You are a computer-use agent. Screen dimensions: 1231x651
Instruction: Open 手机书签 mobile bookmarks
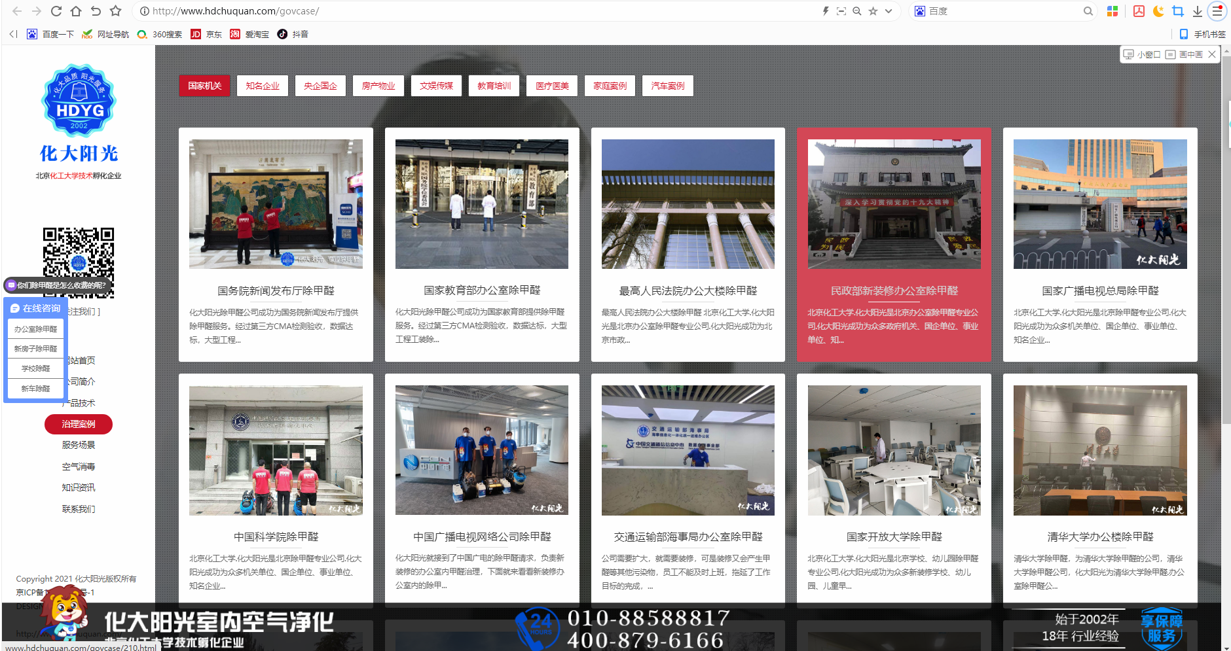[1202, 34]
